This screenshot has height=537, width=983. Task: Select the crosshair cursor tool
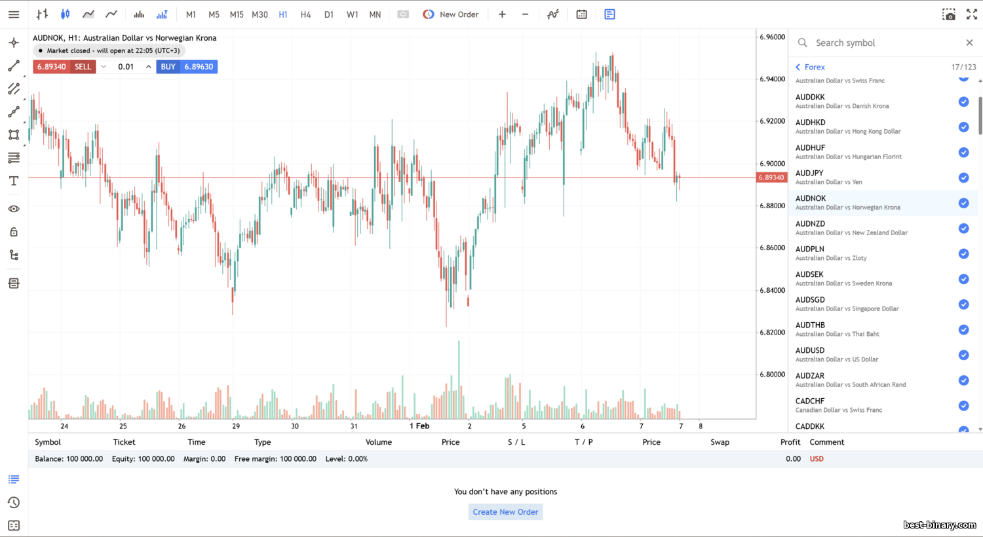click(14, 43)
